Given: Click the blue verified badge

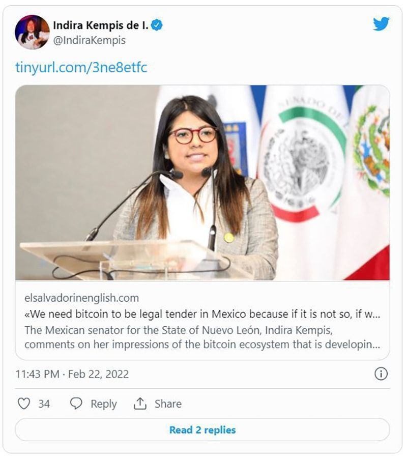Looking at the screenshot, I should point(157,25).
